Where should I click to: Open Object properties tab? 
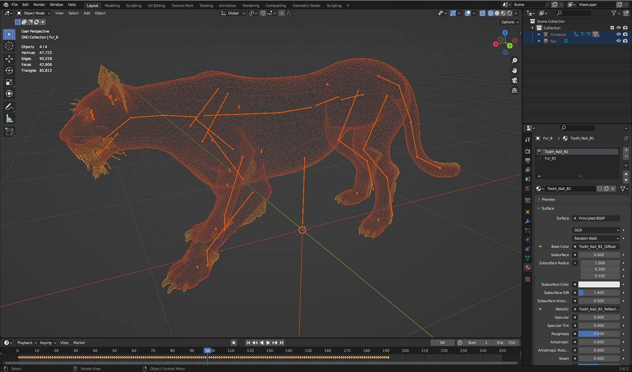pyautogui.click(x=528, y=212)
